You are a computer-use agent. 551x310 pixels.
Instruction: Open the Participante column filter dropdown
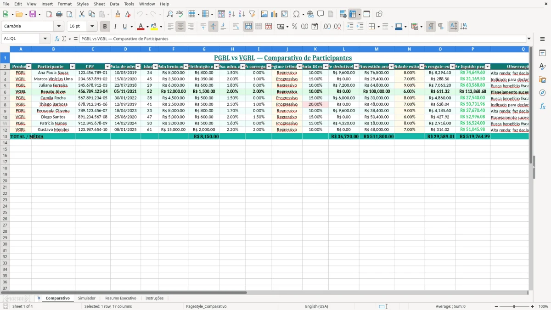[72, 67]
